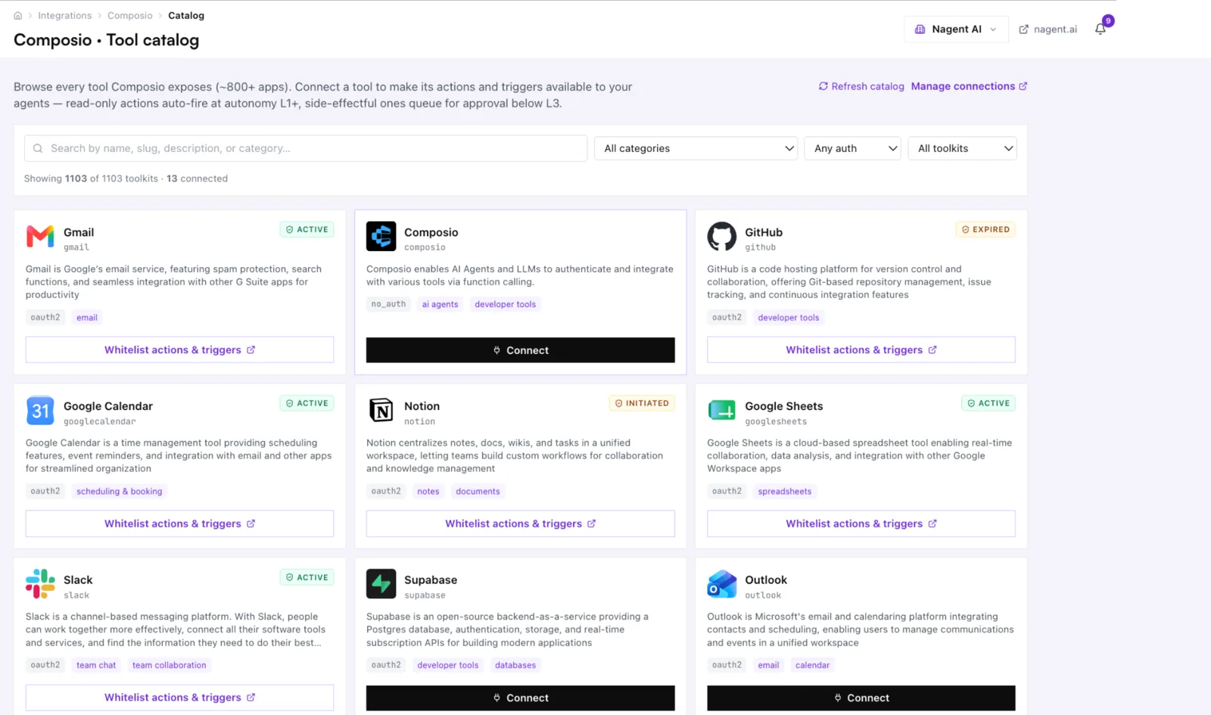1211x715 pixels.
Task: Click Supabase's databases tag
Action: [x=515, y=666]
